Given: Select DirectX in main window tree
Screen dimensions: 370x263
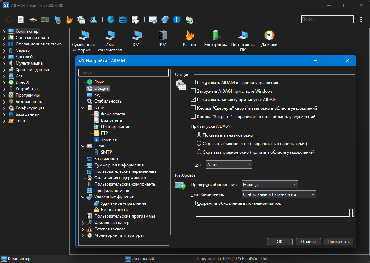Looking at the screenshot, I should pos(22,82).
